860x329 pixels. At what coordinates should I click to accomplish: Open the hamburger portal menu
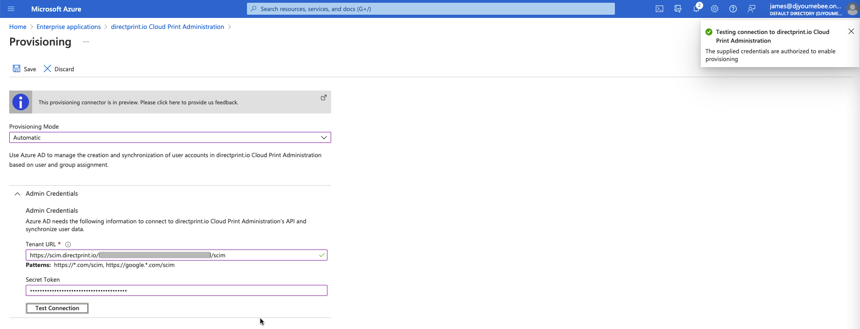(x=11, y=9)
